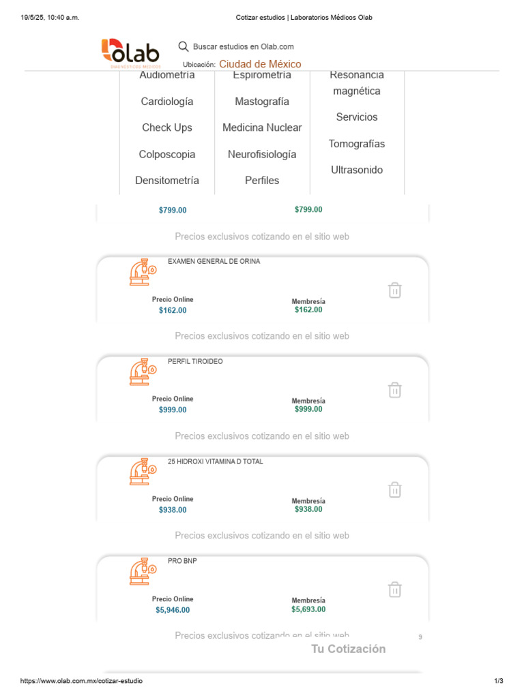524x698 pixels.
Task: Click the search magnifier icon
Action: [x=183, y=46]
